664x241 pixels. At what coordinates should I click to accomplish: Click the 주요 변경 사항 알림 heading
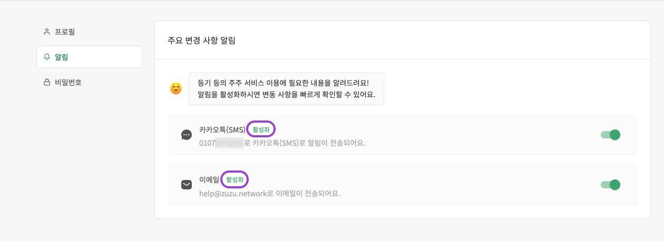pyautogui.click(x=201, y=41)
